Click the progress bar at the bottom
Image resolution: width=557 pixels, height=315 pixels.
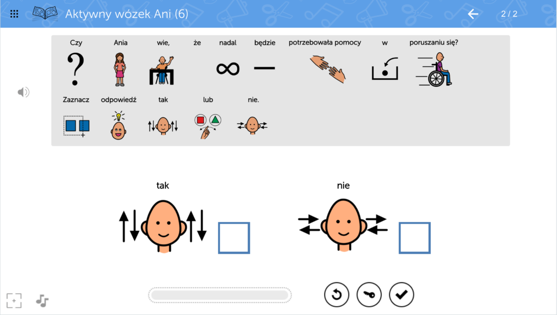220,295
